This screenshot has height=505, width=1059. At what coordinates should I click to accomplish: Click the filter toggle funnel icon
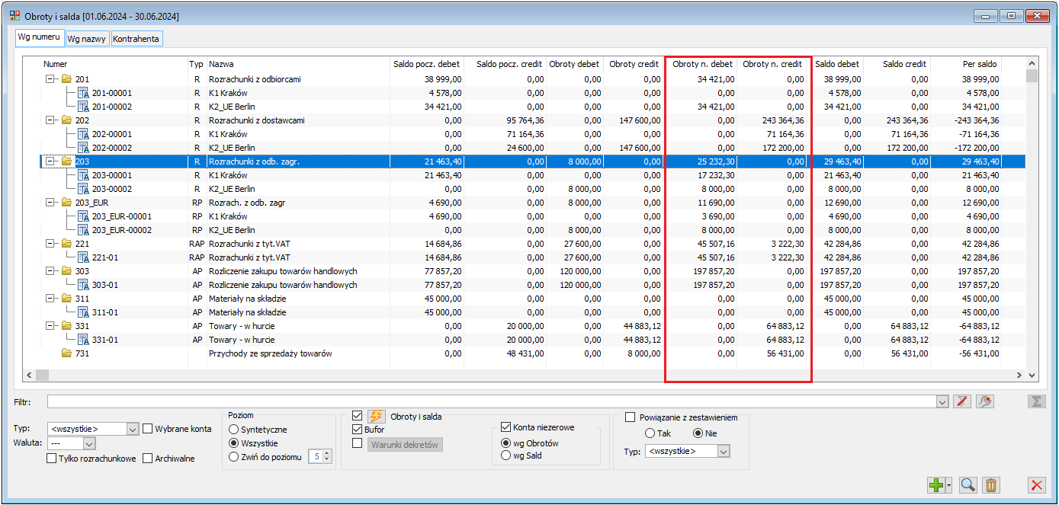(962, 401)
